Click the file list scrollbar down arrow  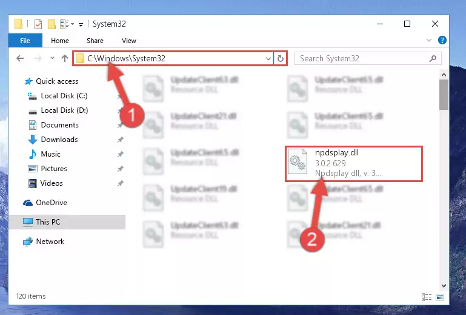(x=444, y=285)
